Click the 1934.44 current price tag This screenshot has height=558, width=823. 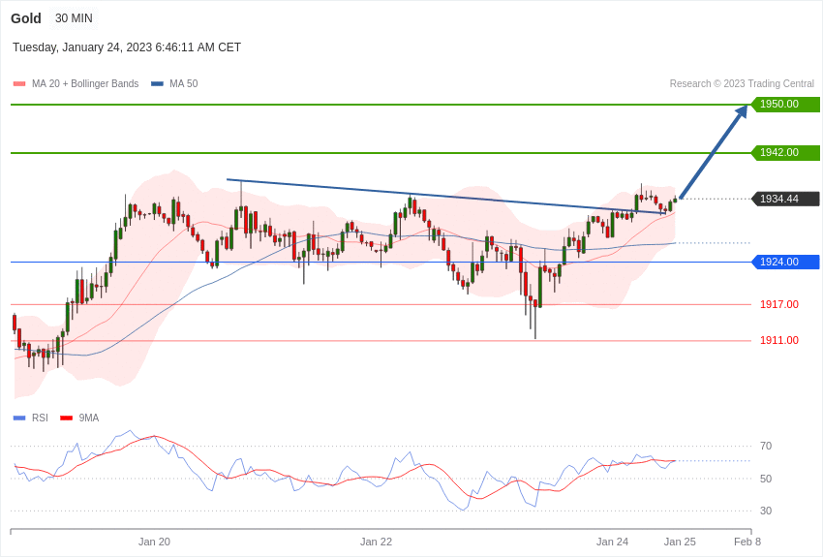point(786,199)
